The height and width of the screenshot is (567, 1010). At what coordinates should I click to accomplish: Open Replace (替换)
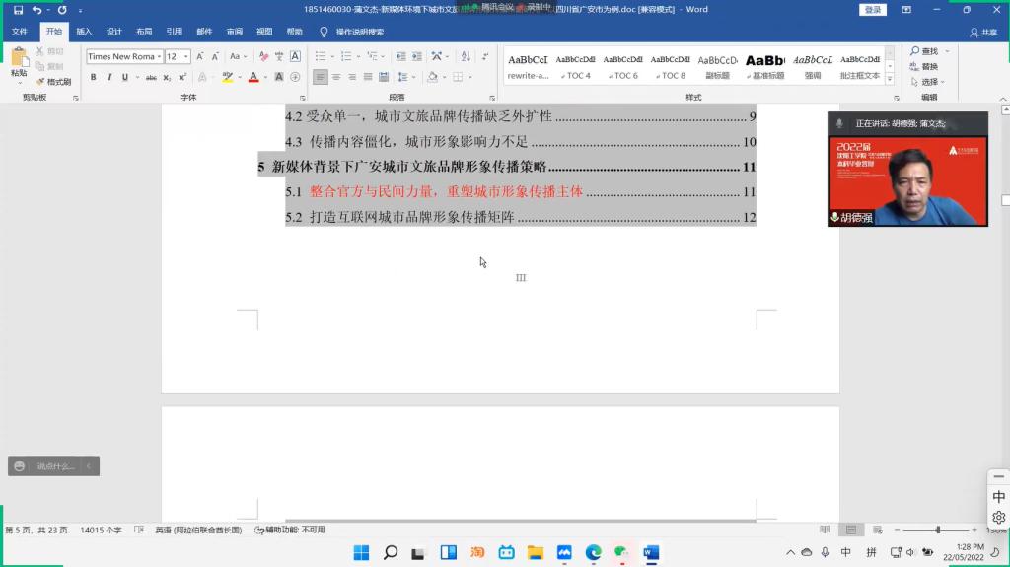pyautogui.click(x=925, y=66)
